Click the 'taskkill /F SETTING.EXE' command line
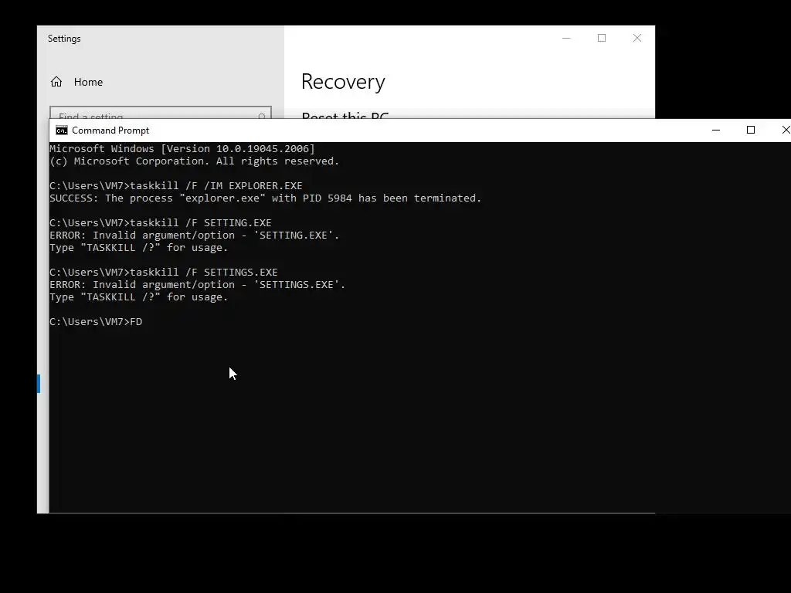 click(161, 223)
